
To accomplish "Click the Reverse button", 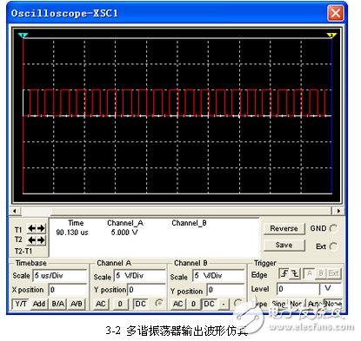I will [284, 228].
